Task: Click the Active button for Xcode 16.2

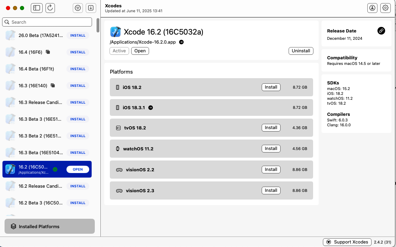Action: 119,51
